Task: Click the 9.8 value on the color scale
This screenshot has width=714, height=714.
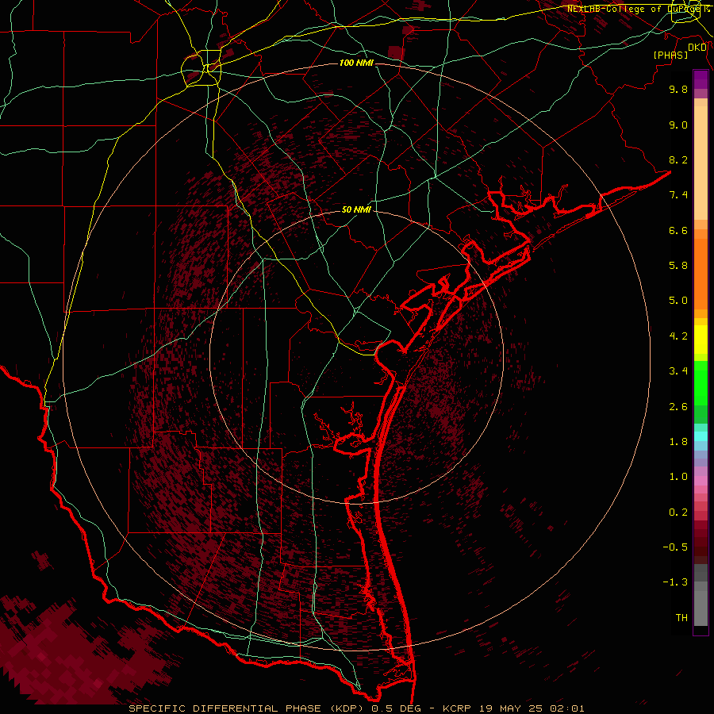Action: [678, 89]
